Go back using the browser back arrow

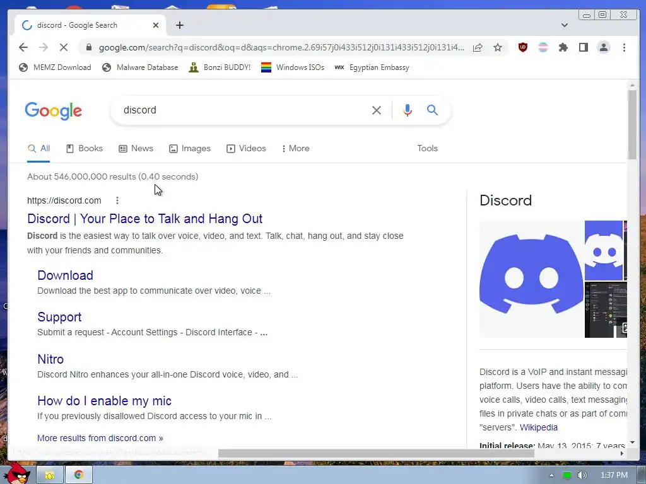(23, 47)
